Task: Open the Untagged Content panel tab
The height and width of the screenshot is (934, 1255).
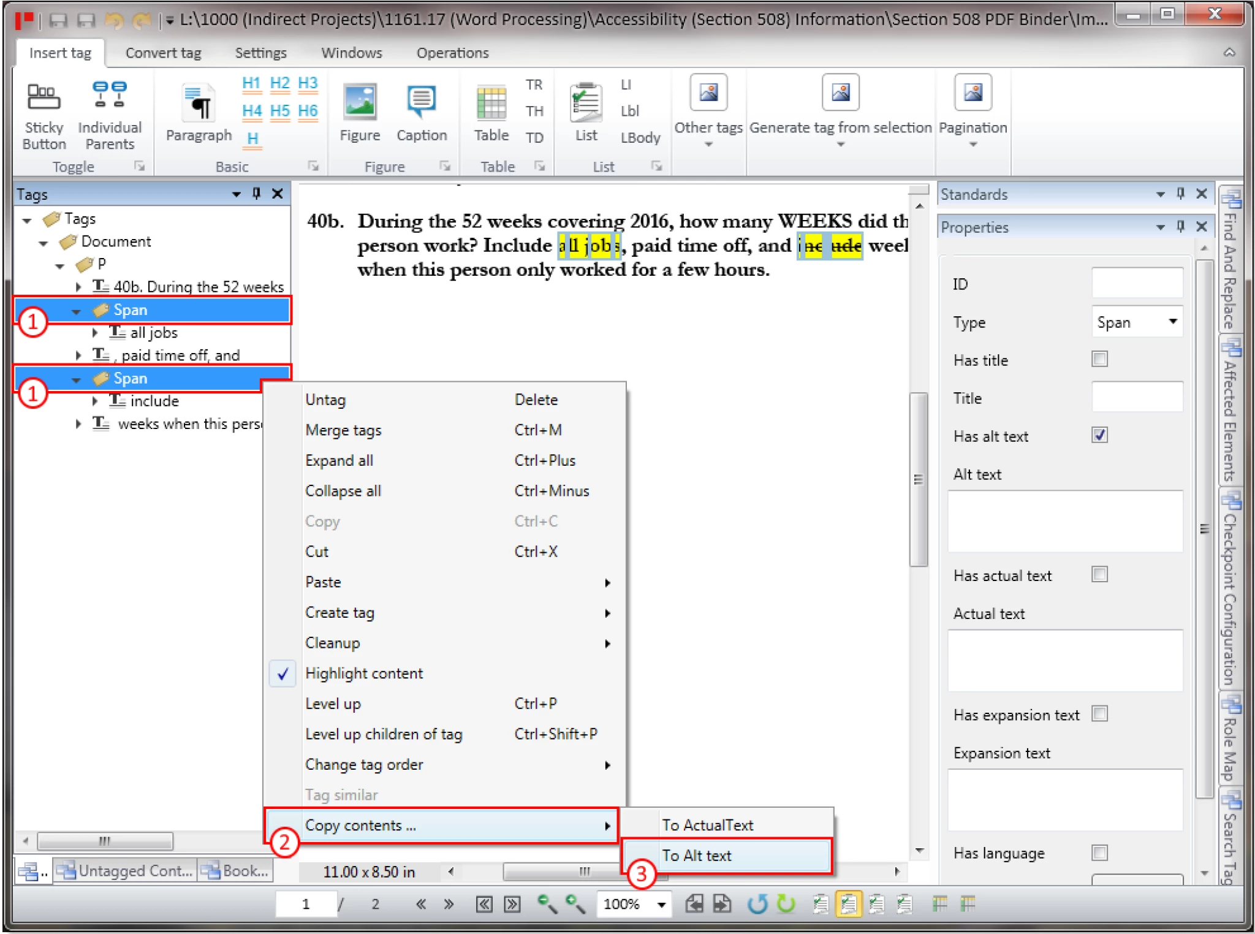Action: (x=126, y=870)
